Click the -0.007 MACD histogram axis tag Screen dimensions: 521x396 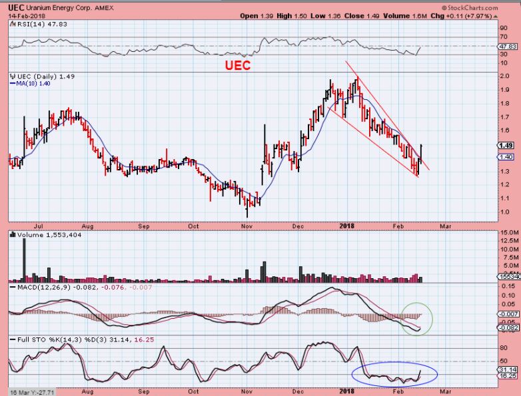point(508,314)
